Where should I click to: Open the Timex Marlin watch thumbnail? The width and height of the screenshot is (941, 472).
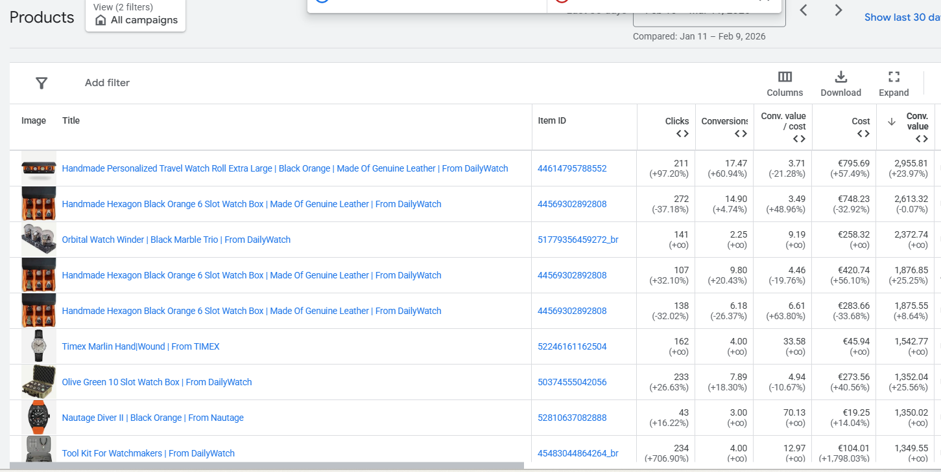pyautogui.click(x=39, y=346)
